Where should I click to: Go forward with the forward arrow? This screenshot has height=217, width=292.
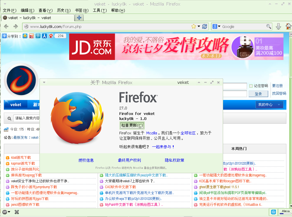16,26
